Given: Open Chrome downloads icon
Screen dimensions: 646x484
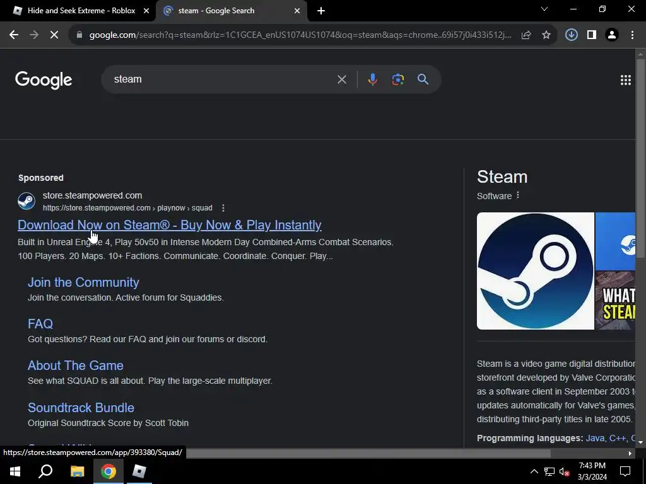Looking at the screenshot, I should (x=572, y=35).
